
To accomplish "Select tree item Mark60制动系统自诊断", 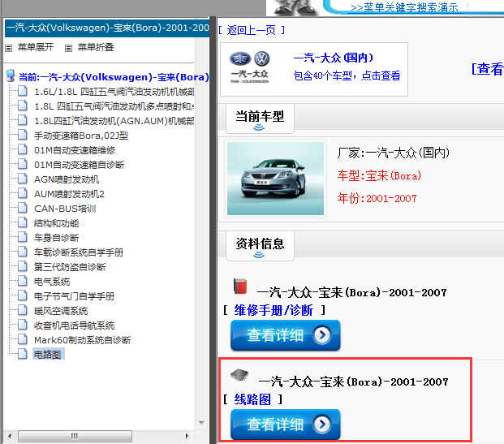I will 82,340.
